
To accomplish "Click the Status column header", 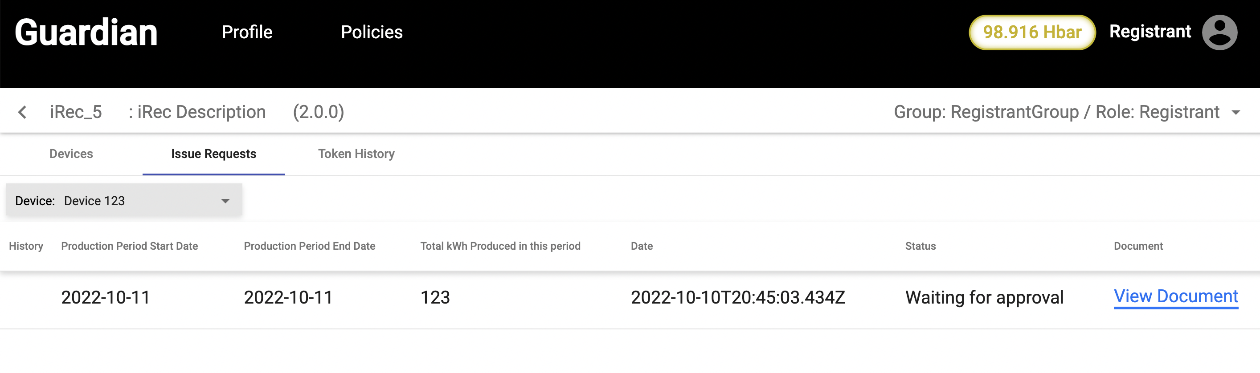I will coord(920,246).
